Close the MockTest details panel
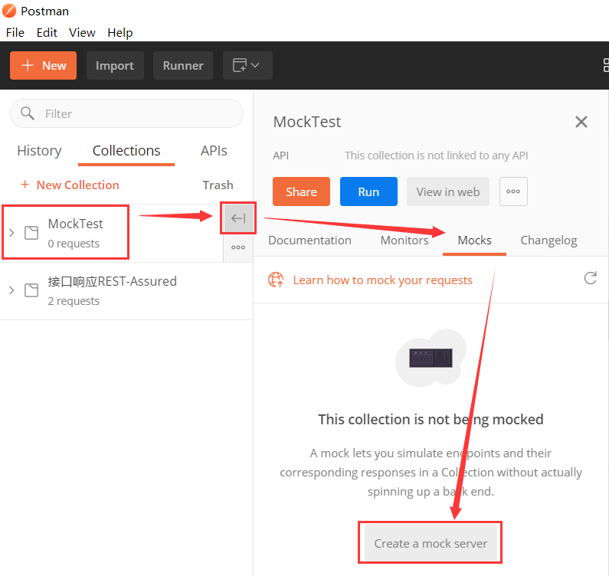 click(x=581, y=122)
